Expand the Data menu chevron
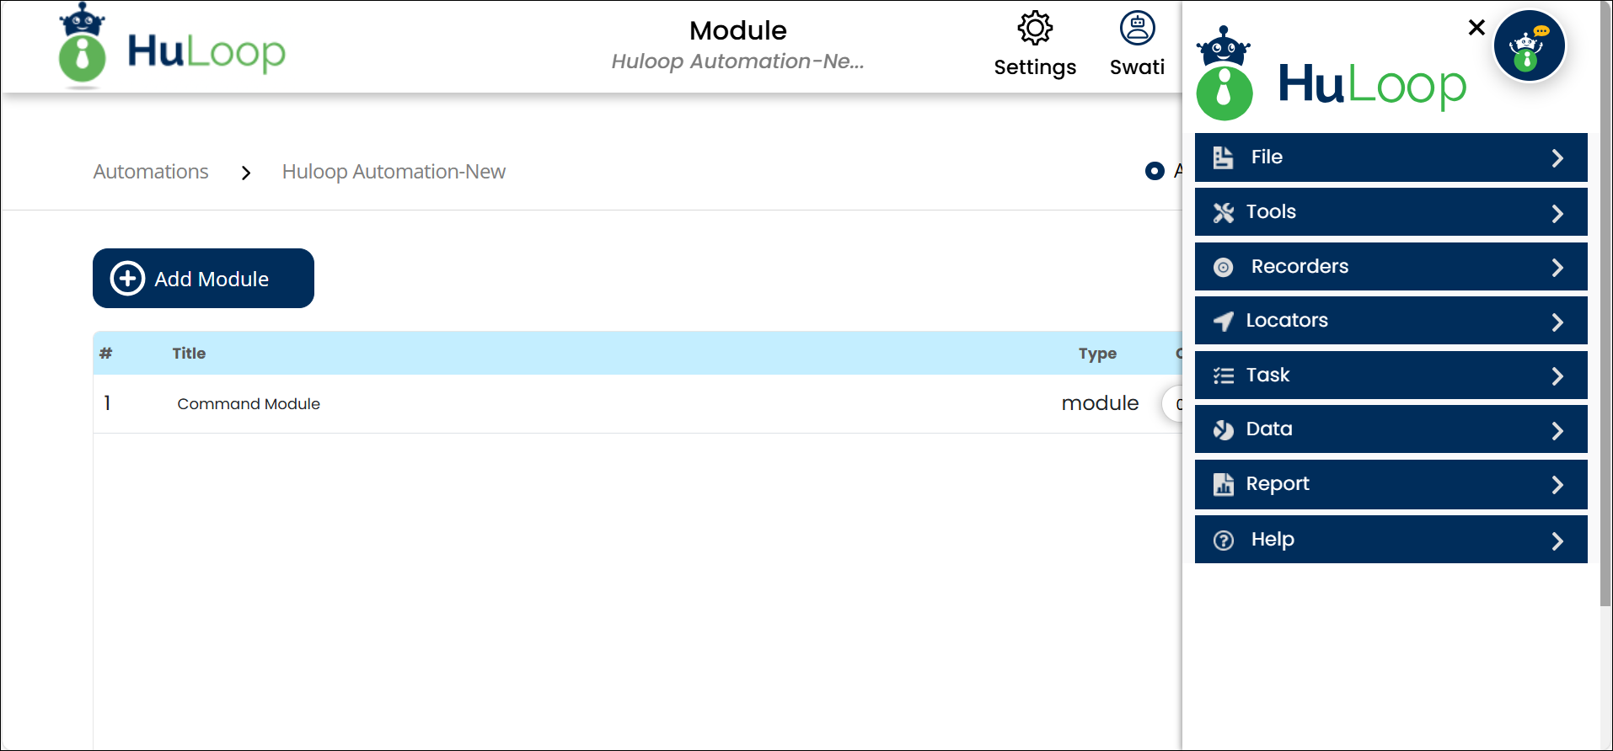Viewport: 1613px width, 751px height. [1557, 431]
